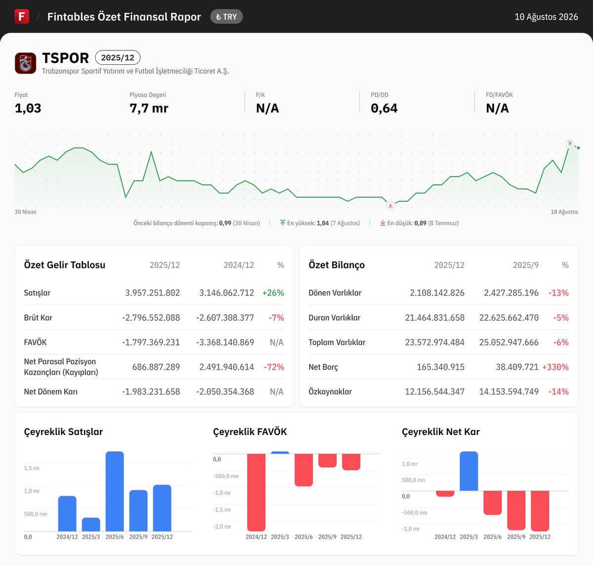This screenshot has width=593, height=566.
Task: Click the Özkaynaklar value 12.156.544.347
Action: pos(435,392)
